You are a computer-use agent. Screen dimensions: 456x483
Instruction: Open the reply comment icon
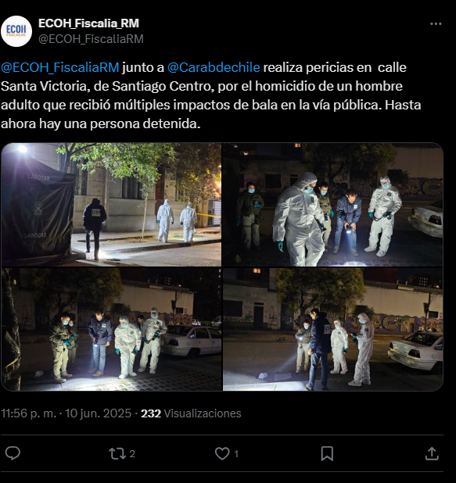(x=13, y=453)
